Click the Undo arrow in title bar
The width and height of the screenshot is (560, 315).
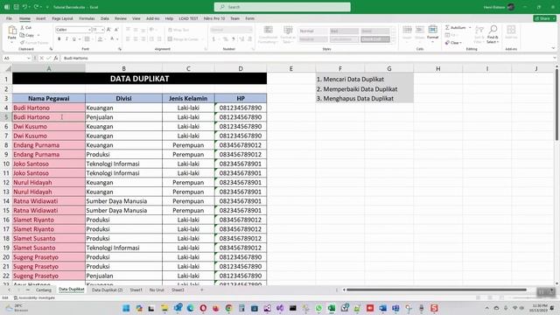[x=24, y=7]
